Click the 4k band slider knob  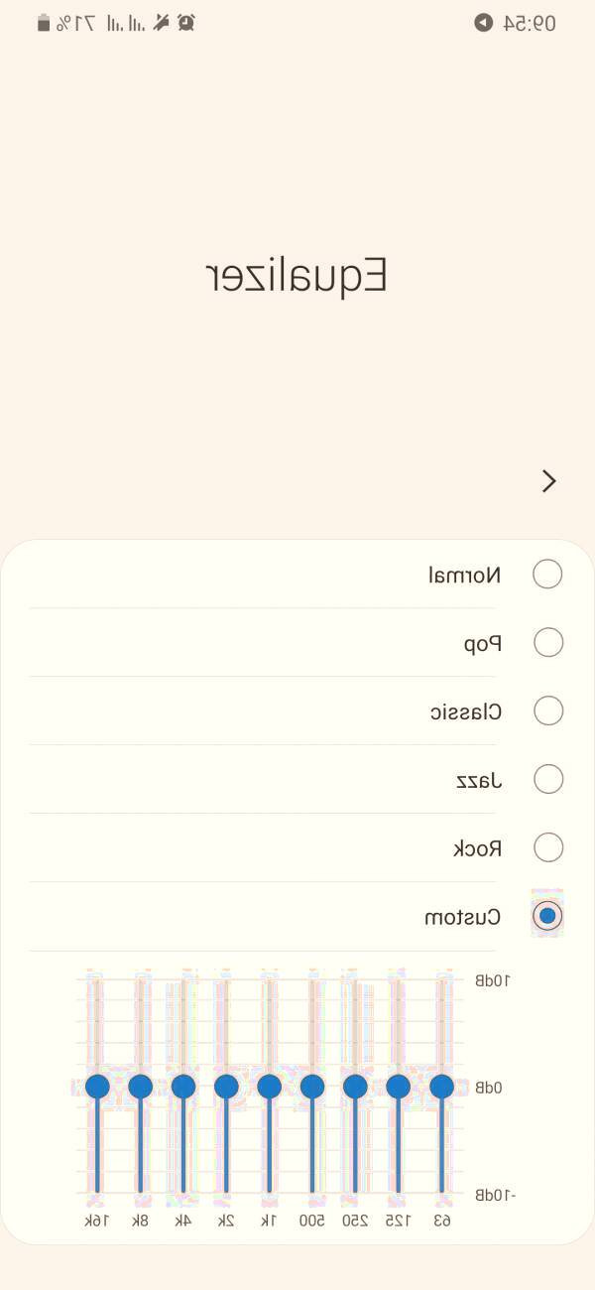click(183, 1087)
